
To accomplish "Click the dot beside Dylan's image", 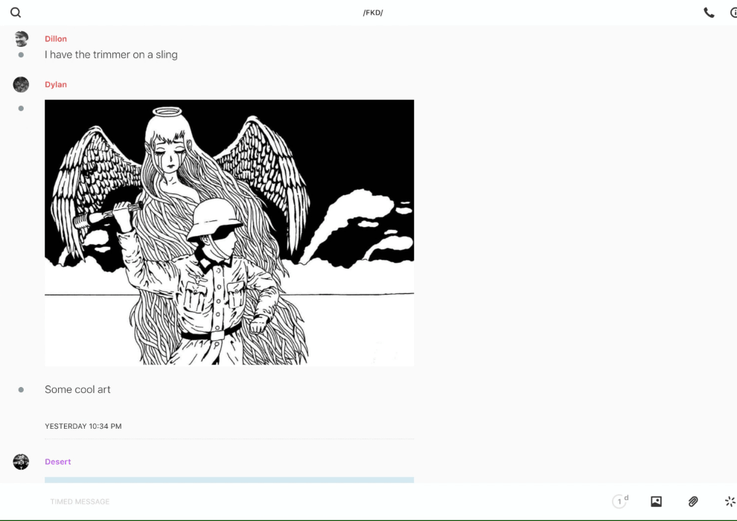I will (x=21, y=109).
